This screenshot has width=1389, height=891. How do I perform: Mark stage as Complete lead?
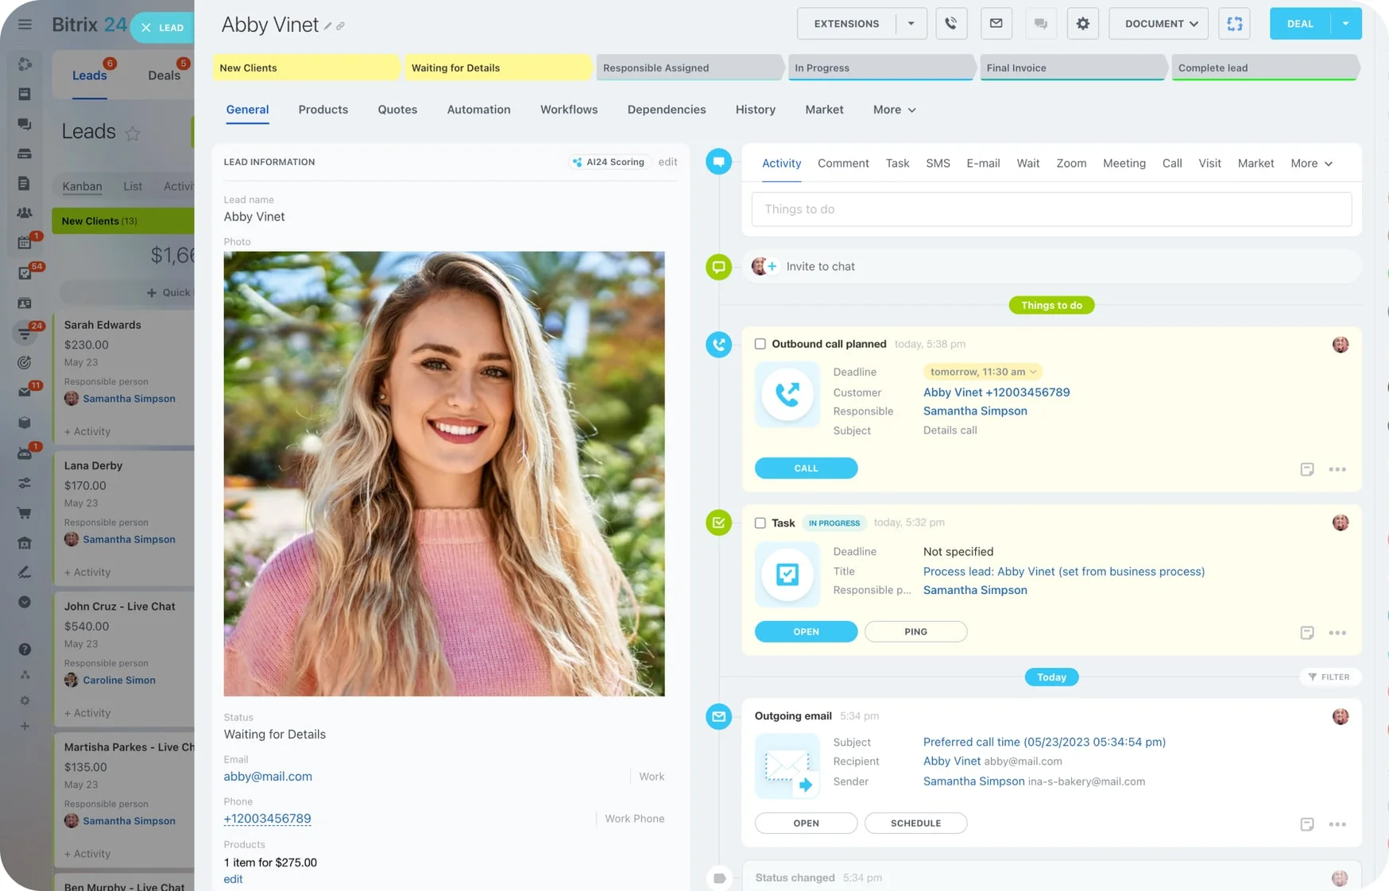pos(1265,67)
